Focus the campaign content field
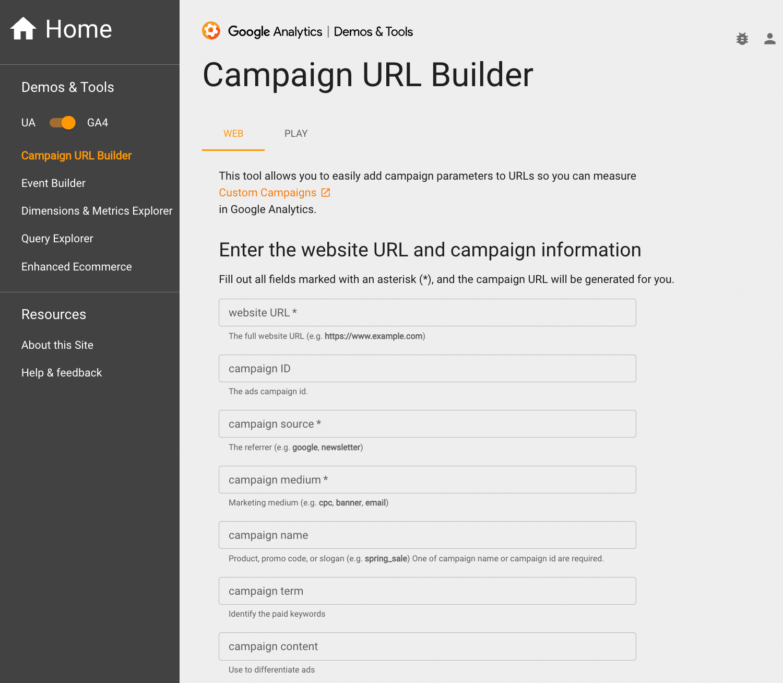The width and height of the screenshot is (783, 683). tap(428, 646)
